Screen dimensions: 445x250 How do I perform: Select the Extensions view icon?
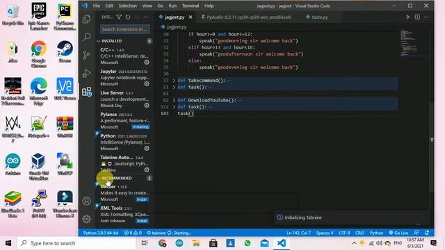click(x=86, y=92)
